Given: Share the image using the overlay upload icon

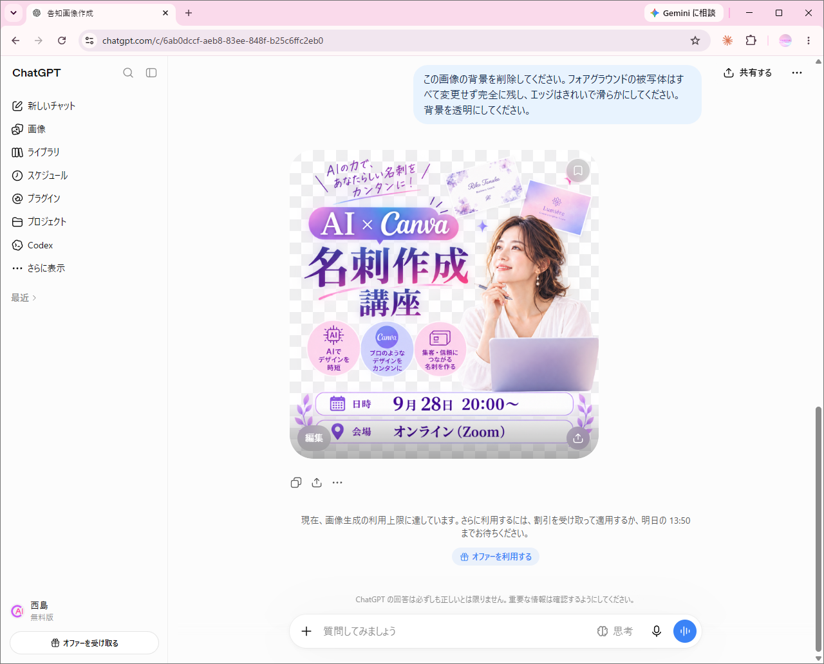Looking at the screenshot, I should [578, 438].
